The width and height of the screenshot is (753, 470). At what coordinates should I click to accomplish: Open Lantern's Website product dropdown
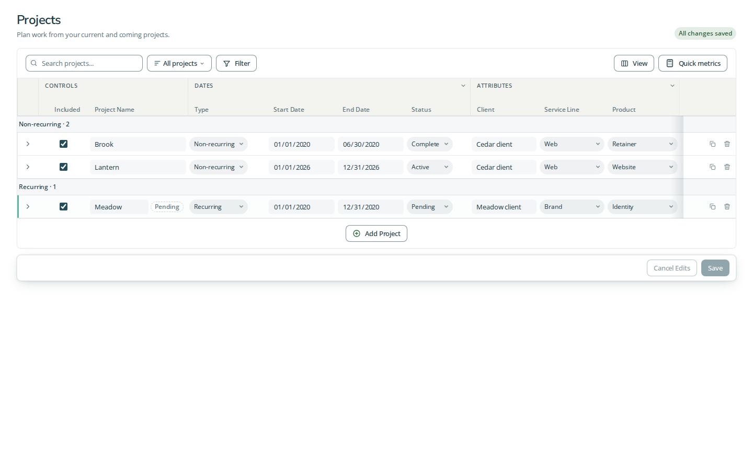click(x=643, y=167)
